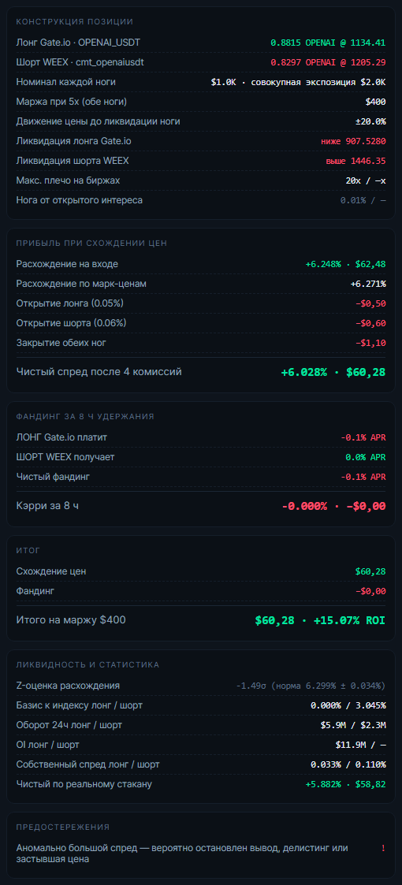
Task: Click the +15.07% ROI total figure
Action: [x=349, y=620]
